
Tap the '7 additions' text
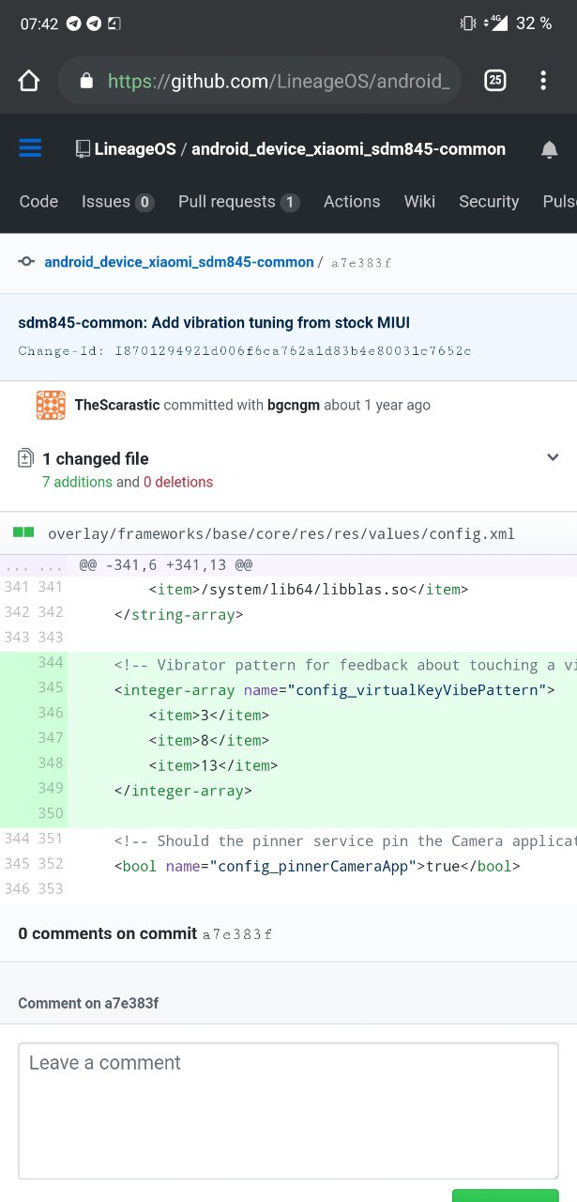click(77, 482)
